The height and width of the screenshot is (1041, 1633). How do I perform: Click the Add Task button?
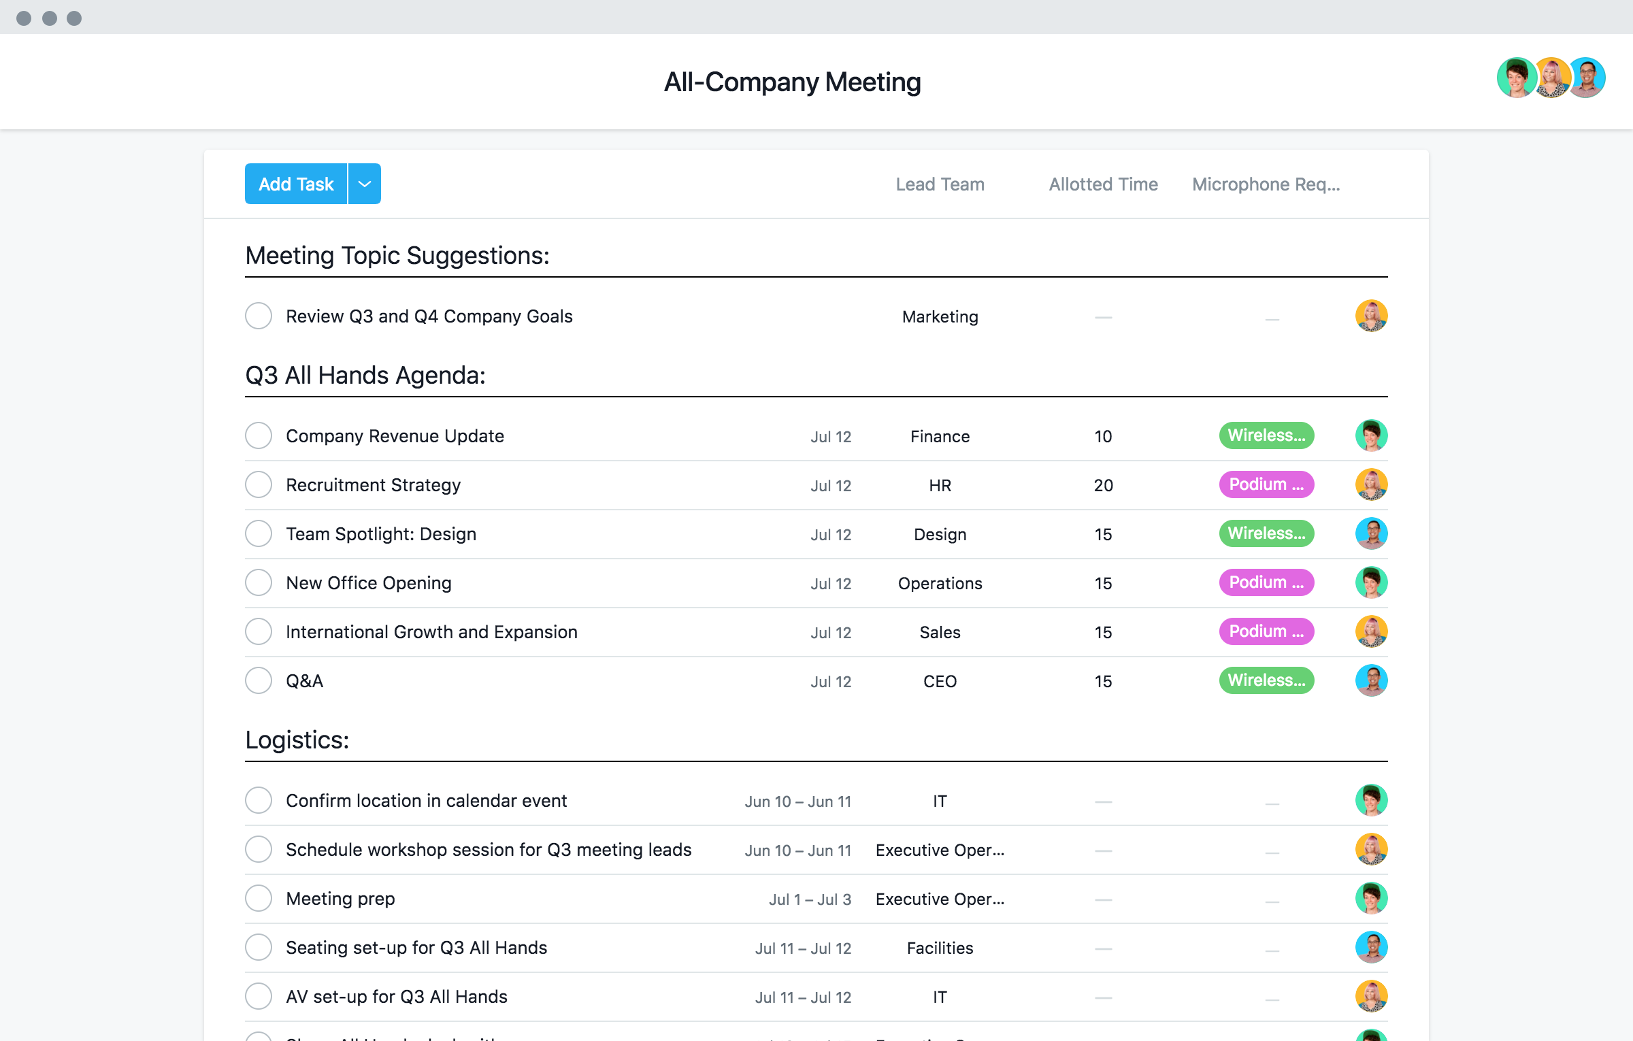click(295, 183)
